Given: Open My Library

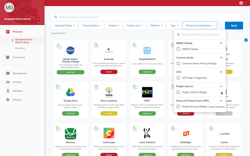Looking at the screenshot, I should click(20, 48).
